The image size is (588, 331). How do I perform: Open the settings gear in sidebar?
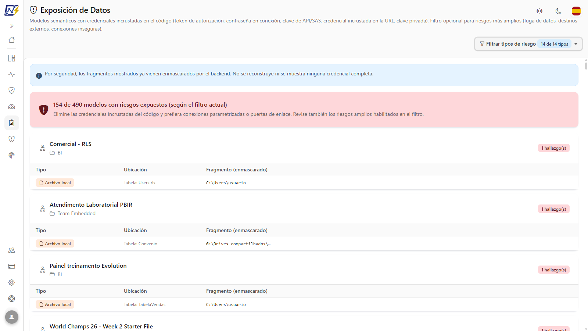(x=12, y=282)
